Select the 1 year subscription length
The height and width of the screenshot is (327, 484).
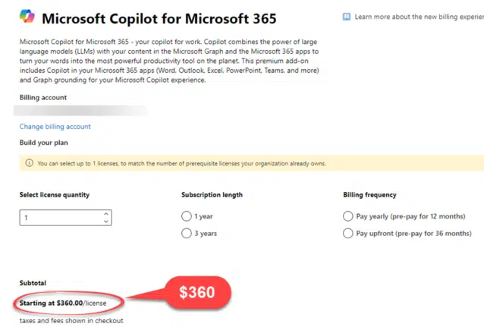click(x=187, y=216)
